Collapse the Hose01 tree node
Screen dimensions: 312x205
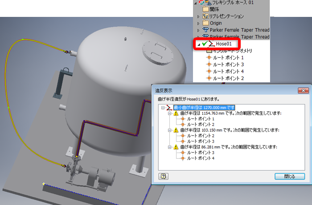(x=199, y=45)
